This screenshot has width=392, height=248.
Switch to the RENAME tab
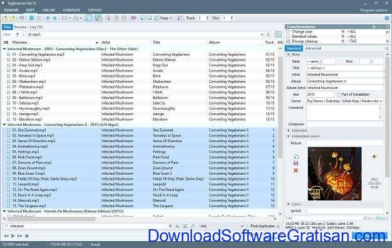(11, 10)
